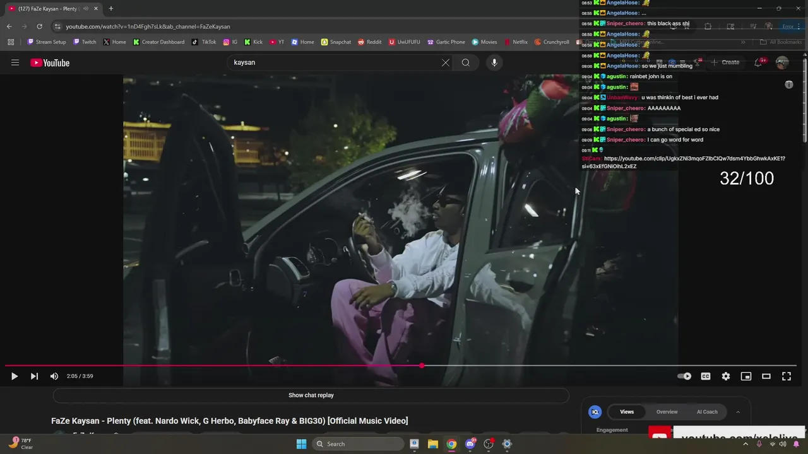Open Gartic Phone bookmark
Screen dimensions: 808x454
click(446, 42)
